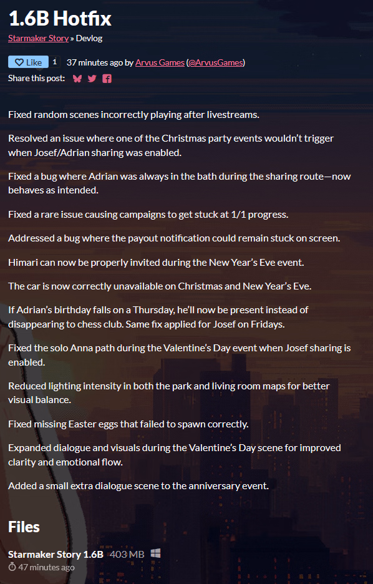The image size is (373, 584).
Task: Click the Windows platform icon beside 403 MB
Action: pos(155,553)
